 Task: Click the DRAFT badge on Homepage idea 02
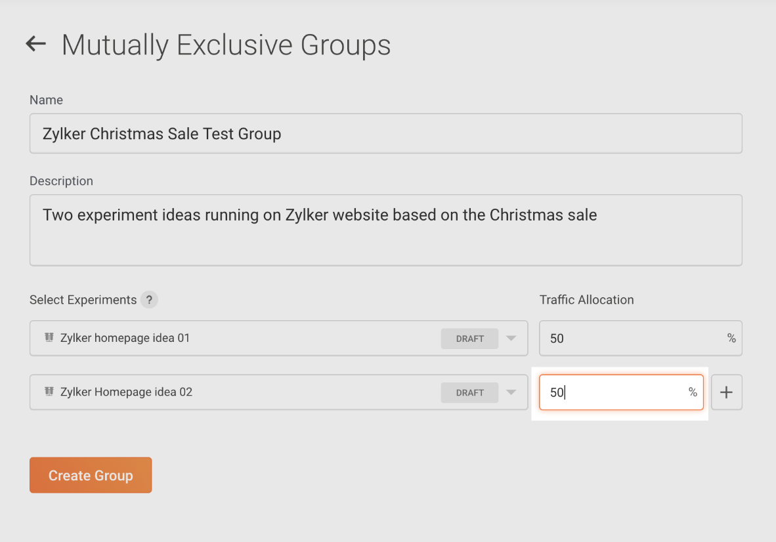(469, 392)
